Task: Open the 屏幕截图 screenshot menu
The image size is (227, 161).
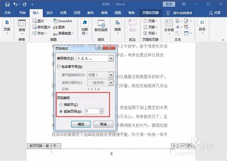Action: tap(63, 34)
